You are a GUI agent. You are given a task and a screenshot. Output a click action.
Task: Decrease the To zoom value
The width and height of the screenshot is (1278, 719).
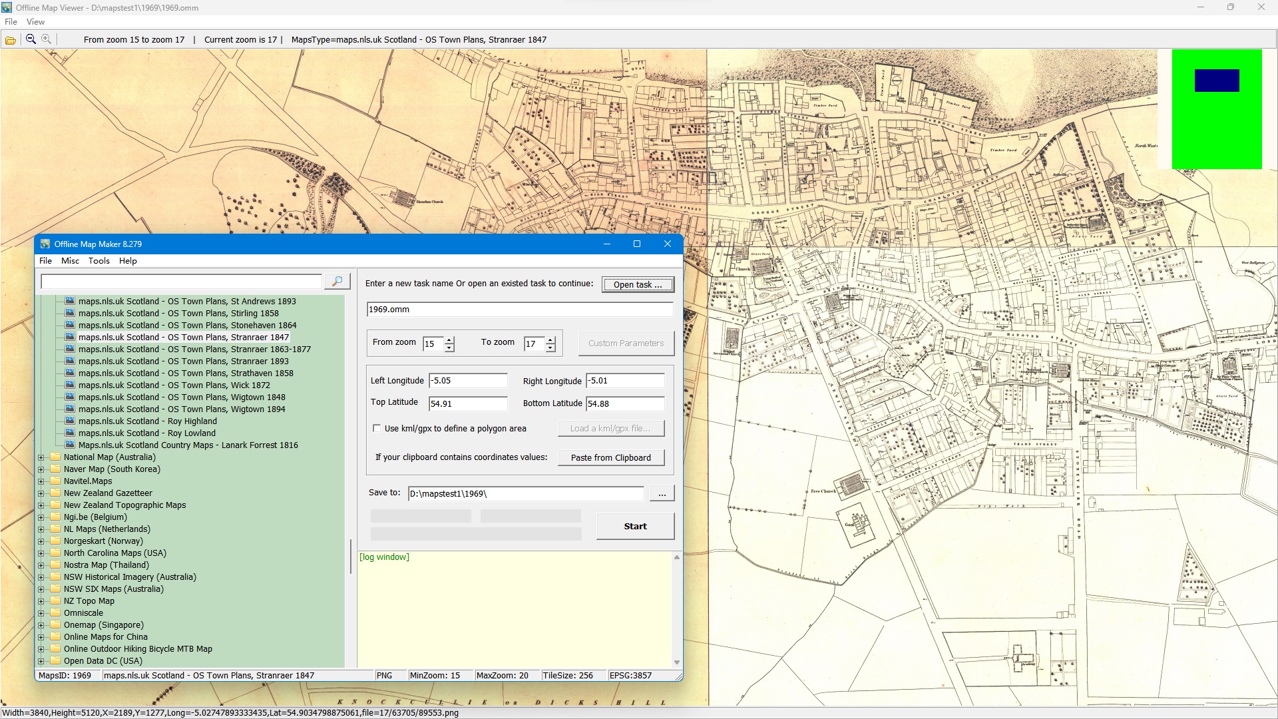tap(550, 348)
